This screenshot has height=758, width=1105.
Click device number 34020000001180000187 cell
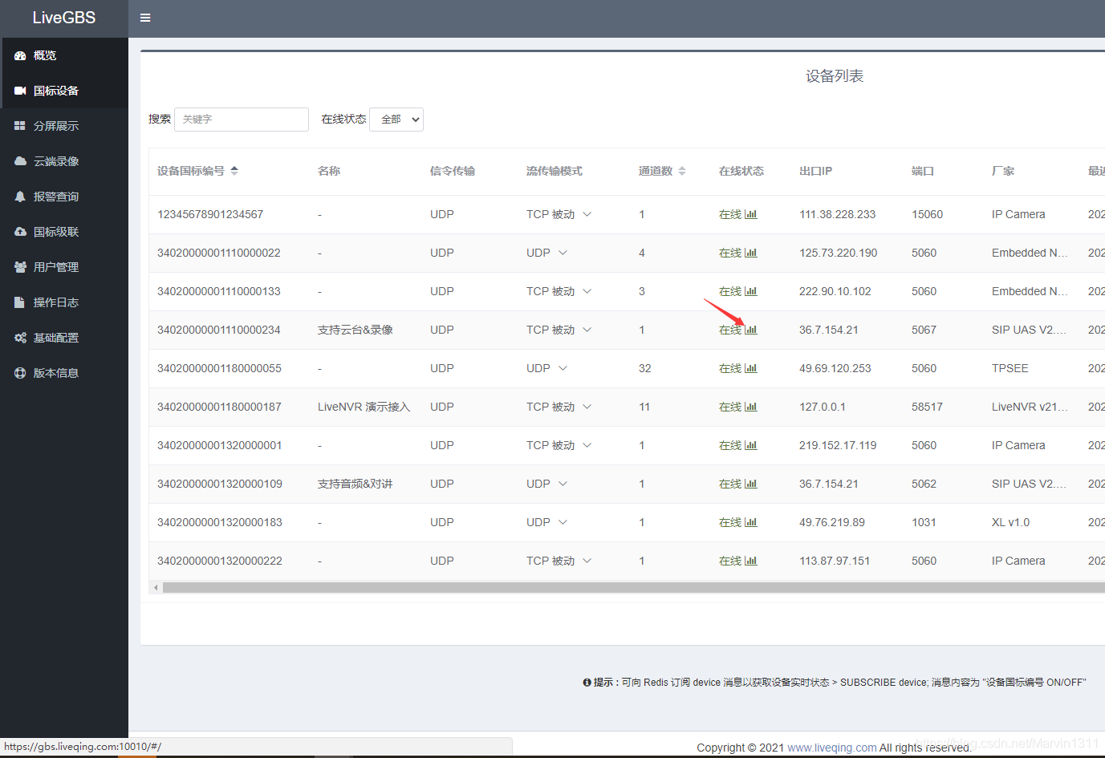point(219,407)
